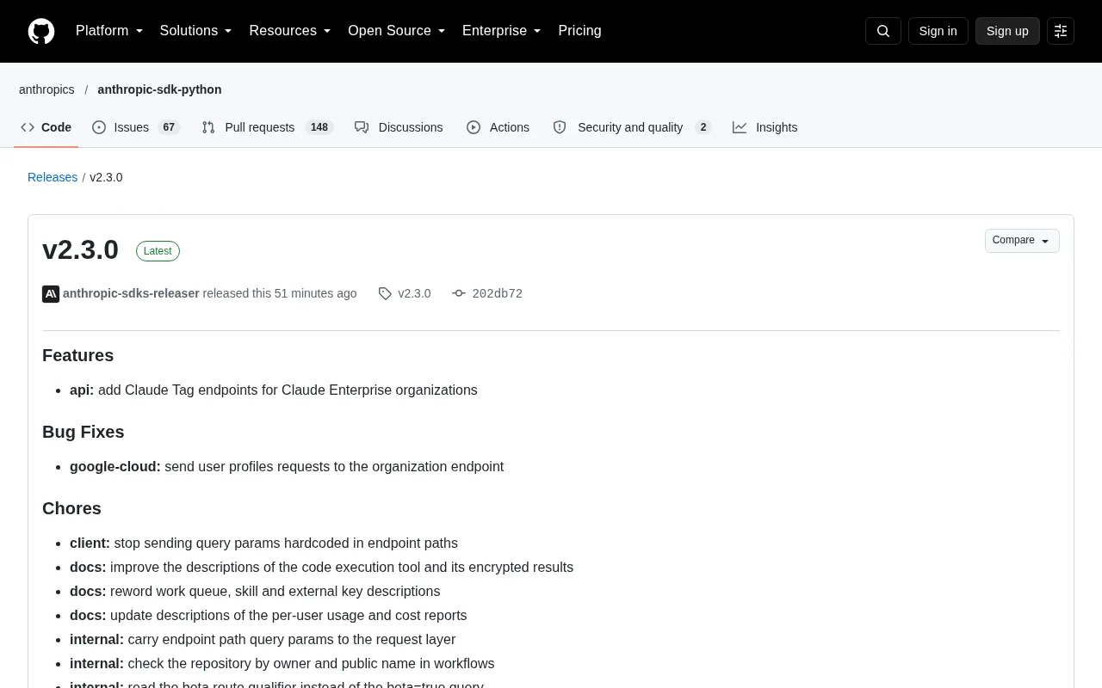This screenshot has height=688, width=1102.
Task: Click the tag icon beside v2.3.0
Action: [x=385, y=294]
